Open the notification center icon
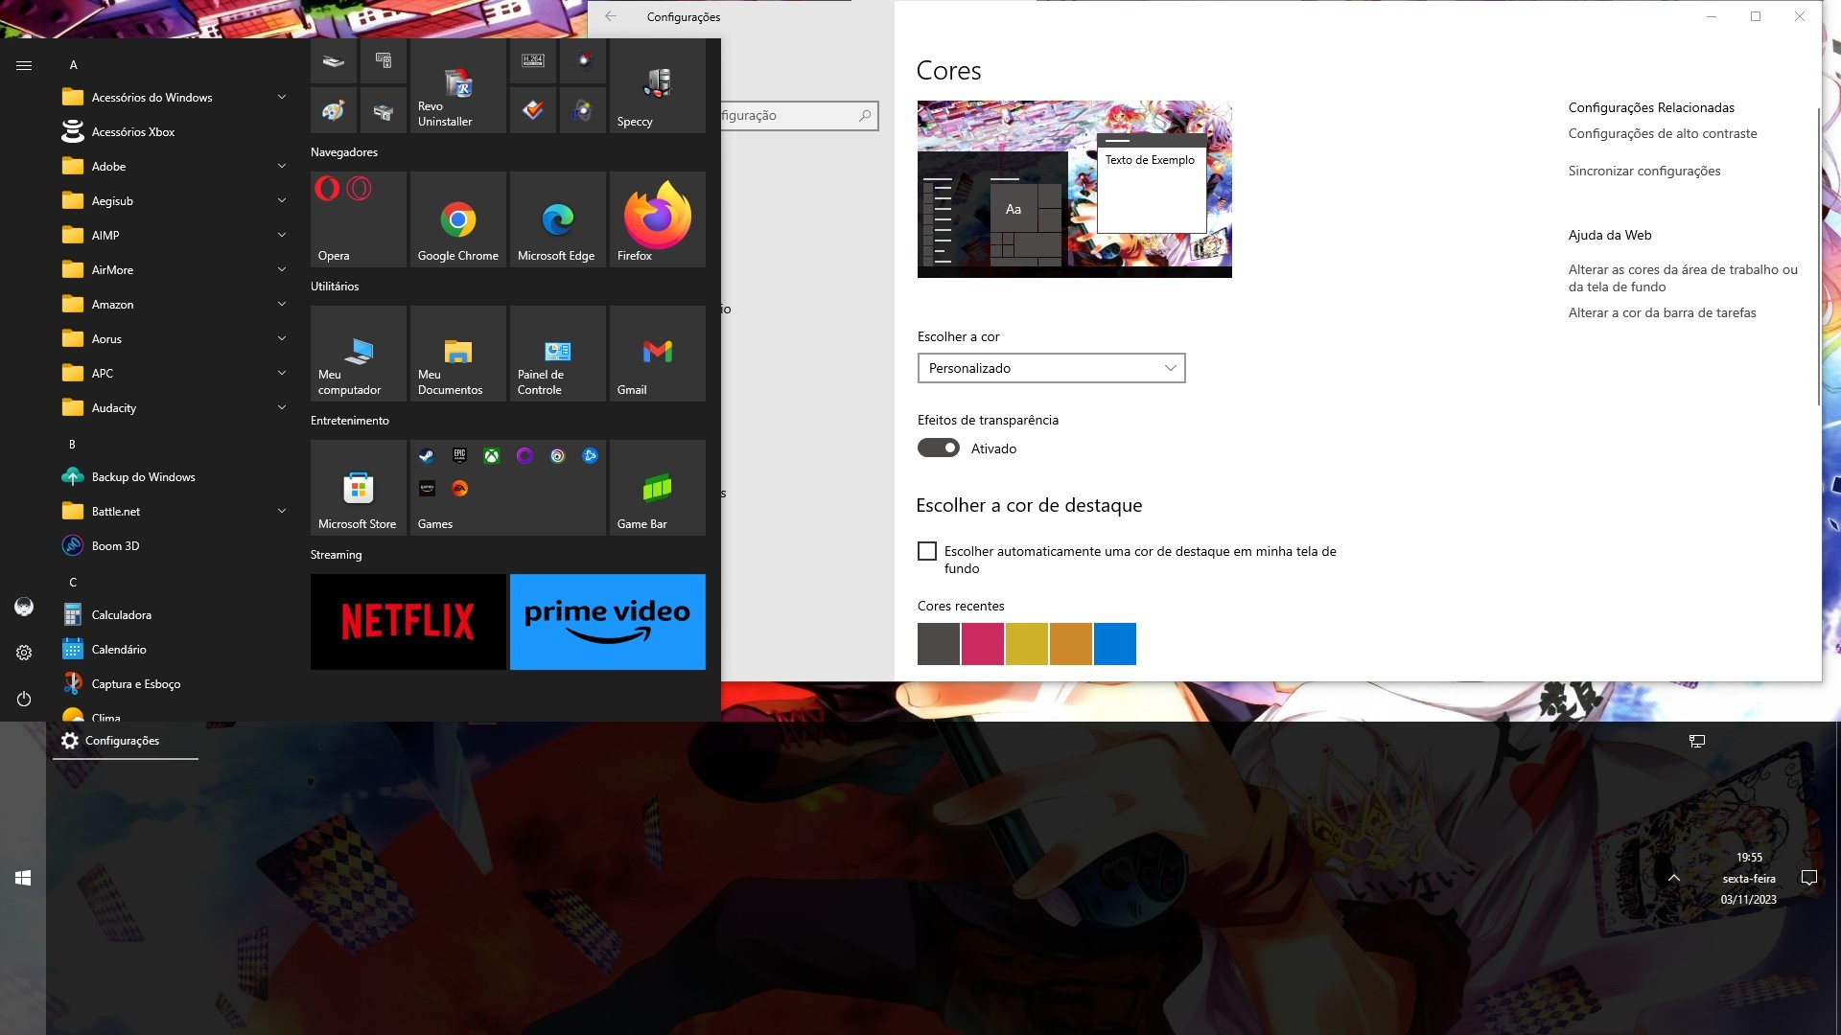 coord(1808,878)
